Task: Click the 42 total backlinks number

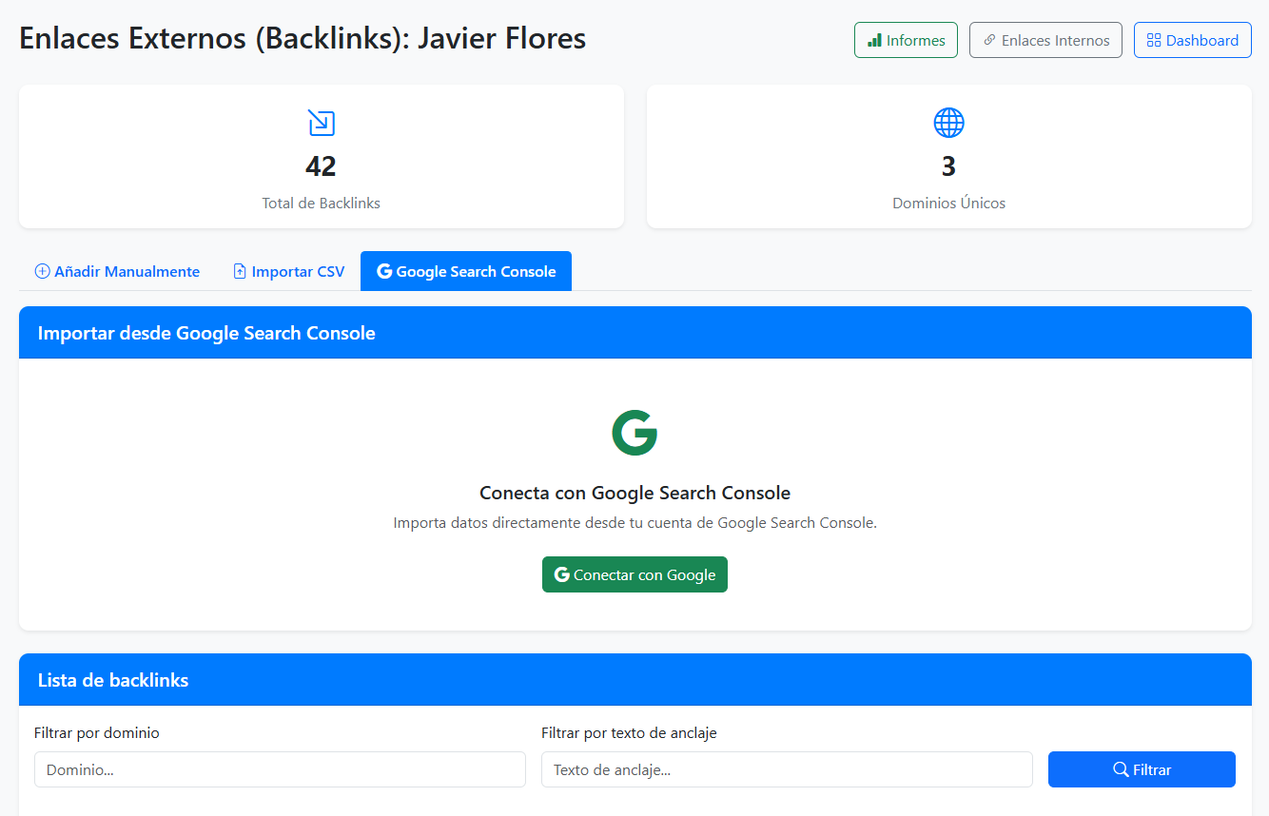Action: click(x=322, y=166)
